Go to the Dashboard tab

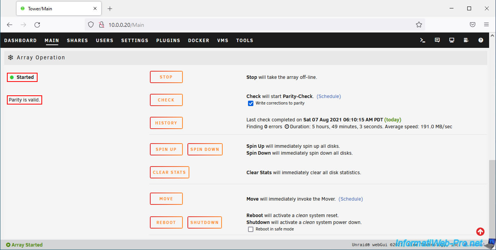(20, 41)
